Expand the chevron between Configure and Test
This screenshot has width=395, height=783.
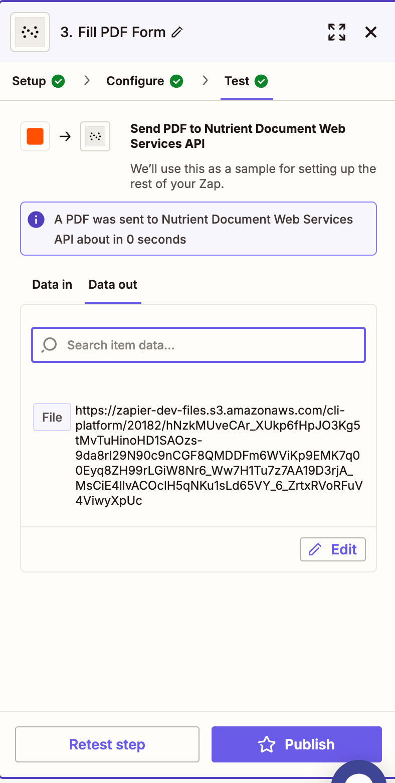pos(205,80)
